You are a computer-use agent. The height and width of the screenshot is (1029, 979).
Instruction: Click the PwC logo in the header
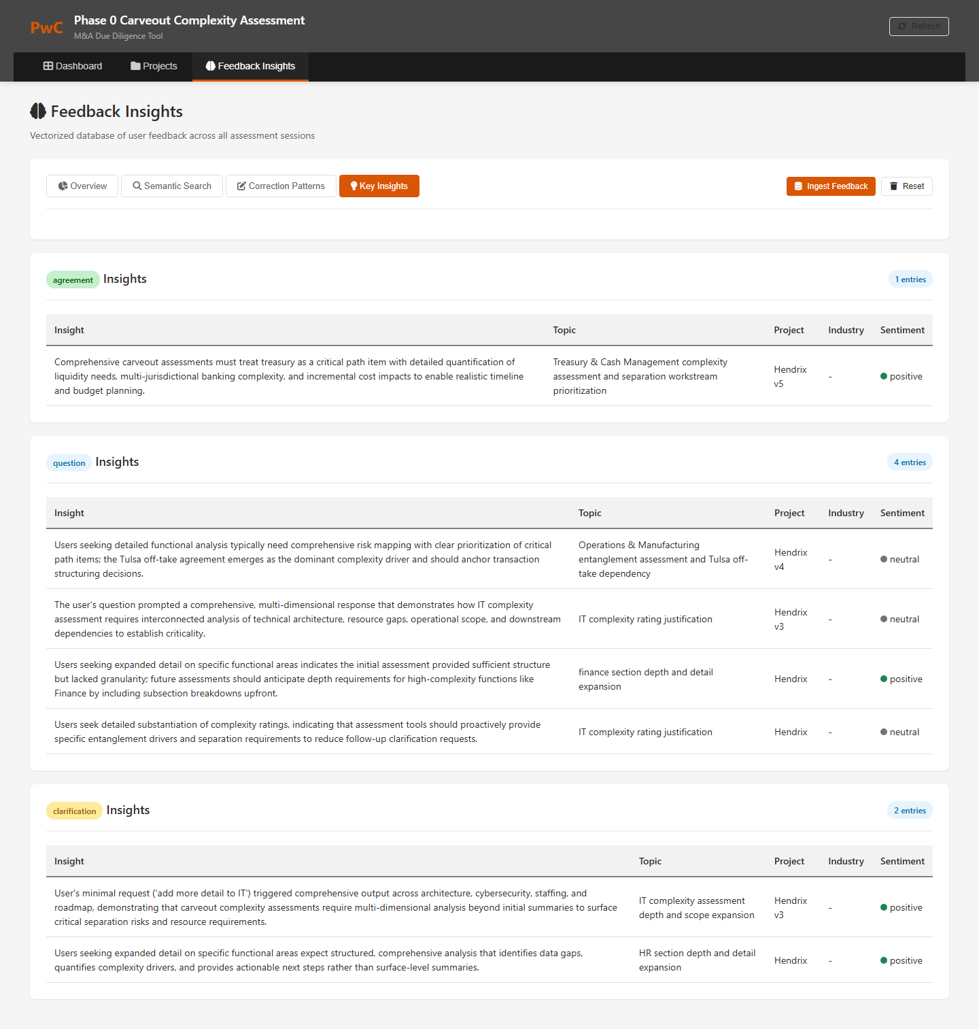pos(46,27)
